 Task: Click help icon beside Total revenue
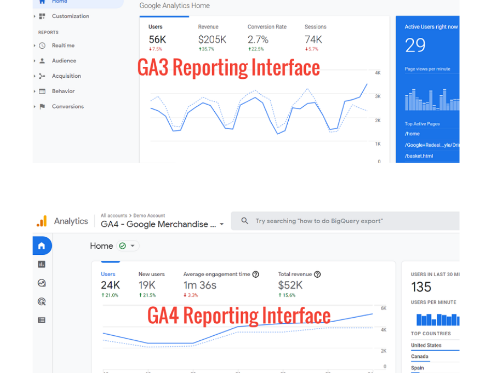click(317, 275)
